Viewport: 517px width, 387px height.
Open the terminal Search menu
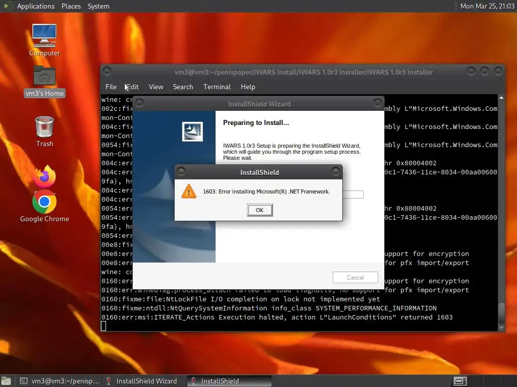183,87
